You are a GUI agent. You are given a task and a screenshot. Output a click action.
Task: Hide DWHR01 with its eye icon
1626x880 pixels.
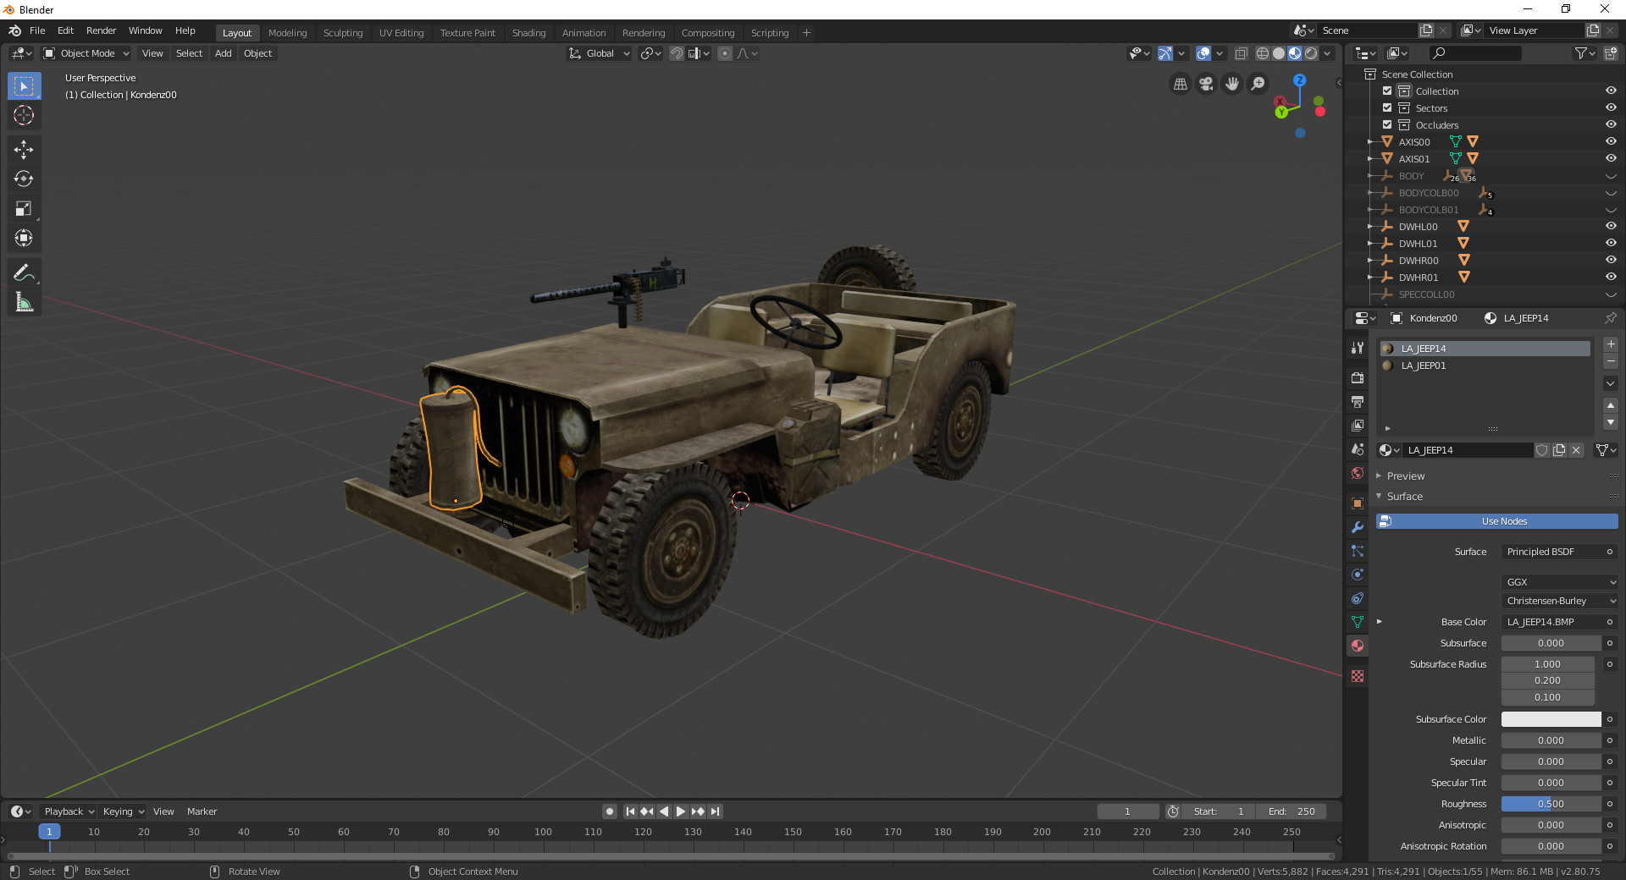(x=1611, y=277)
